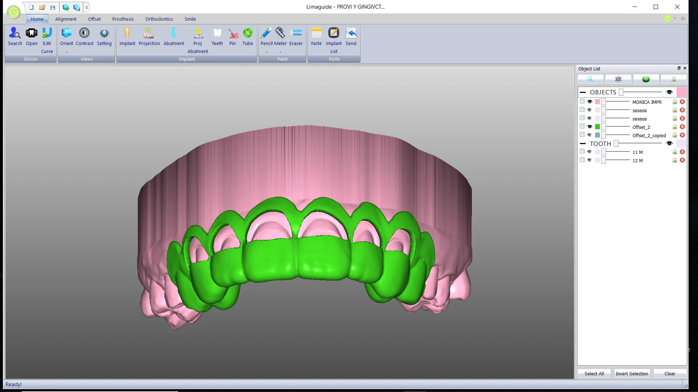The width and height of the screenshot is (698, 392).
Task: Click the selection-cursor button in Object List
Action: [590, 79]
